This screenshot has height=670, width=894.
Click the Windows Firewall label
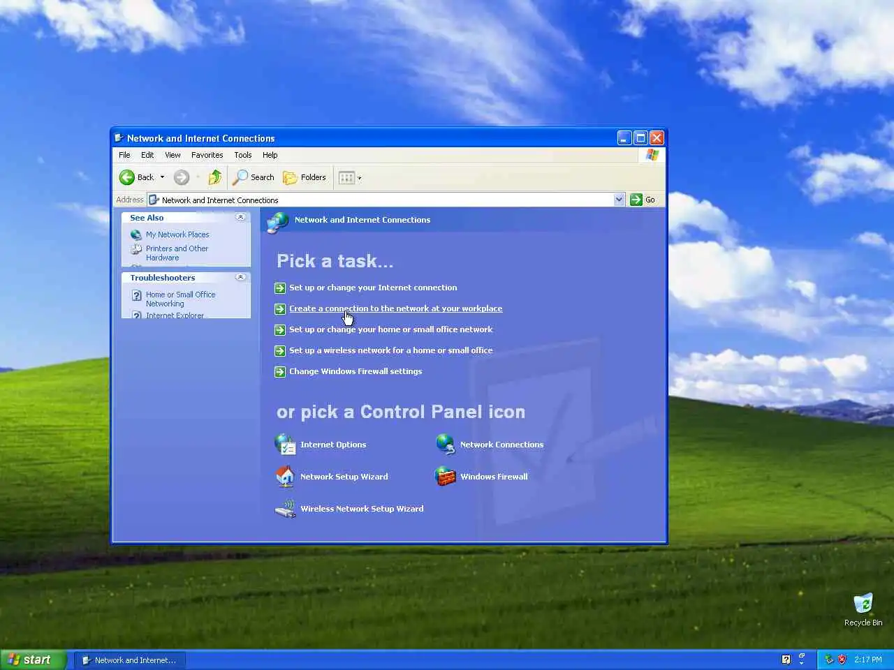494,477
